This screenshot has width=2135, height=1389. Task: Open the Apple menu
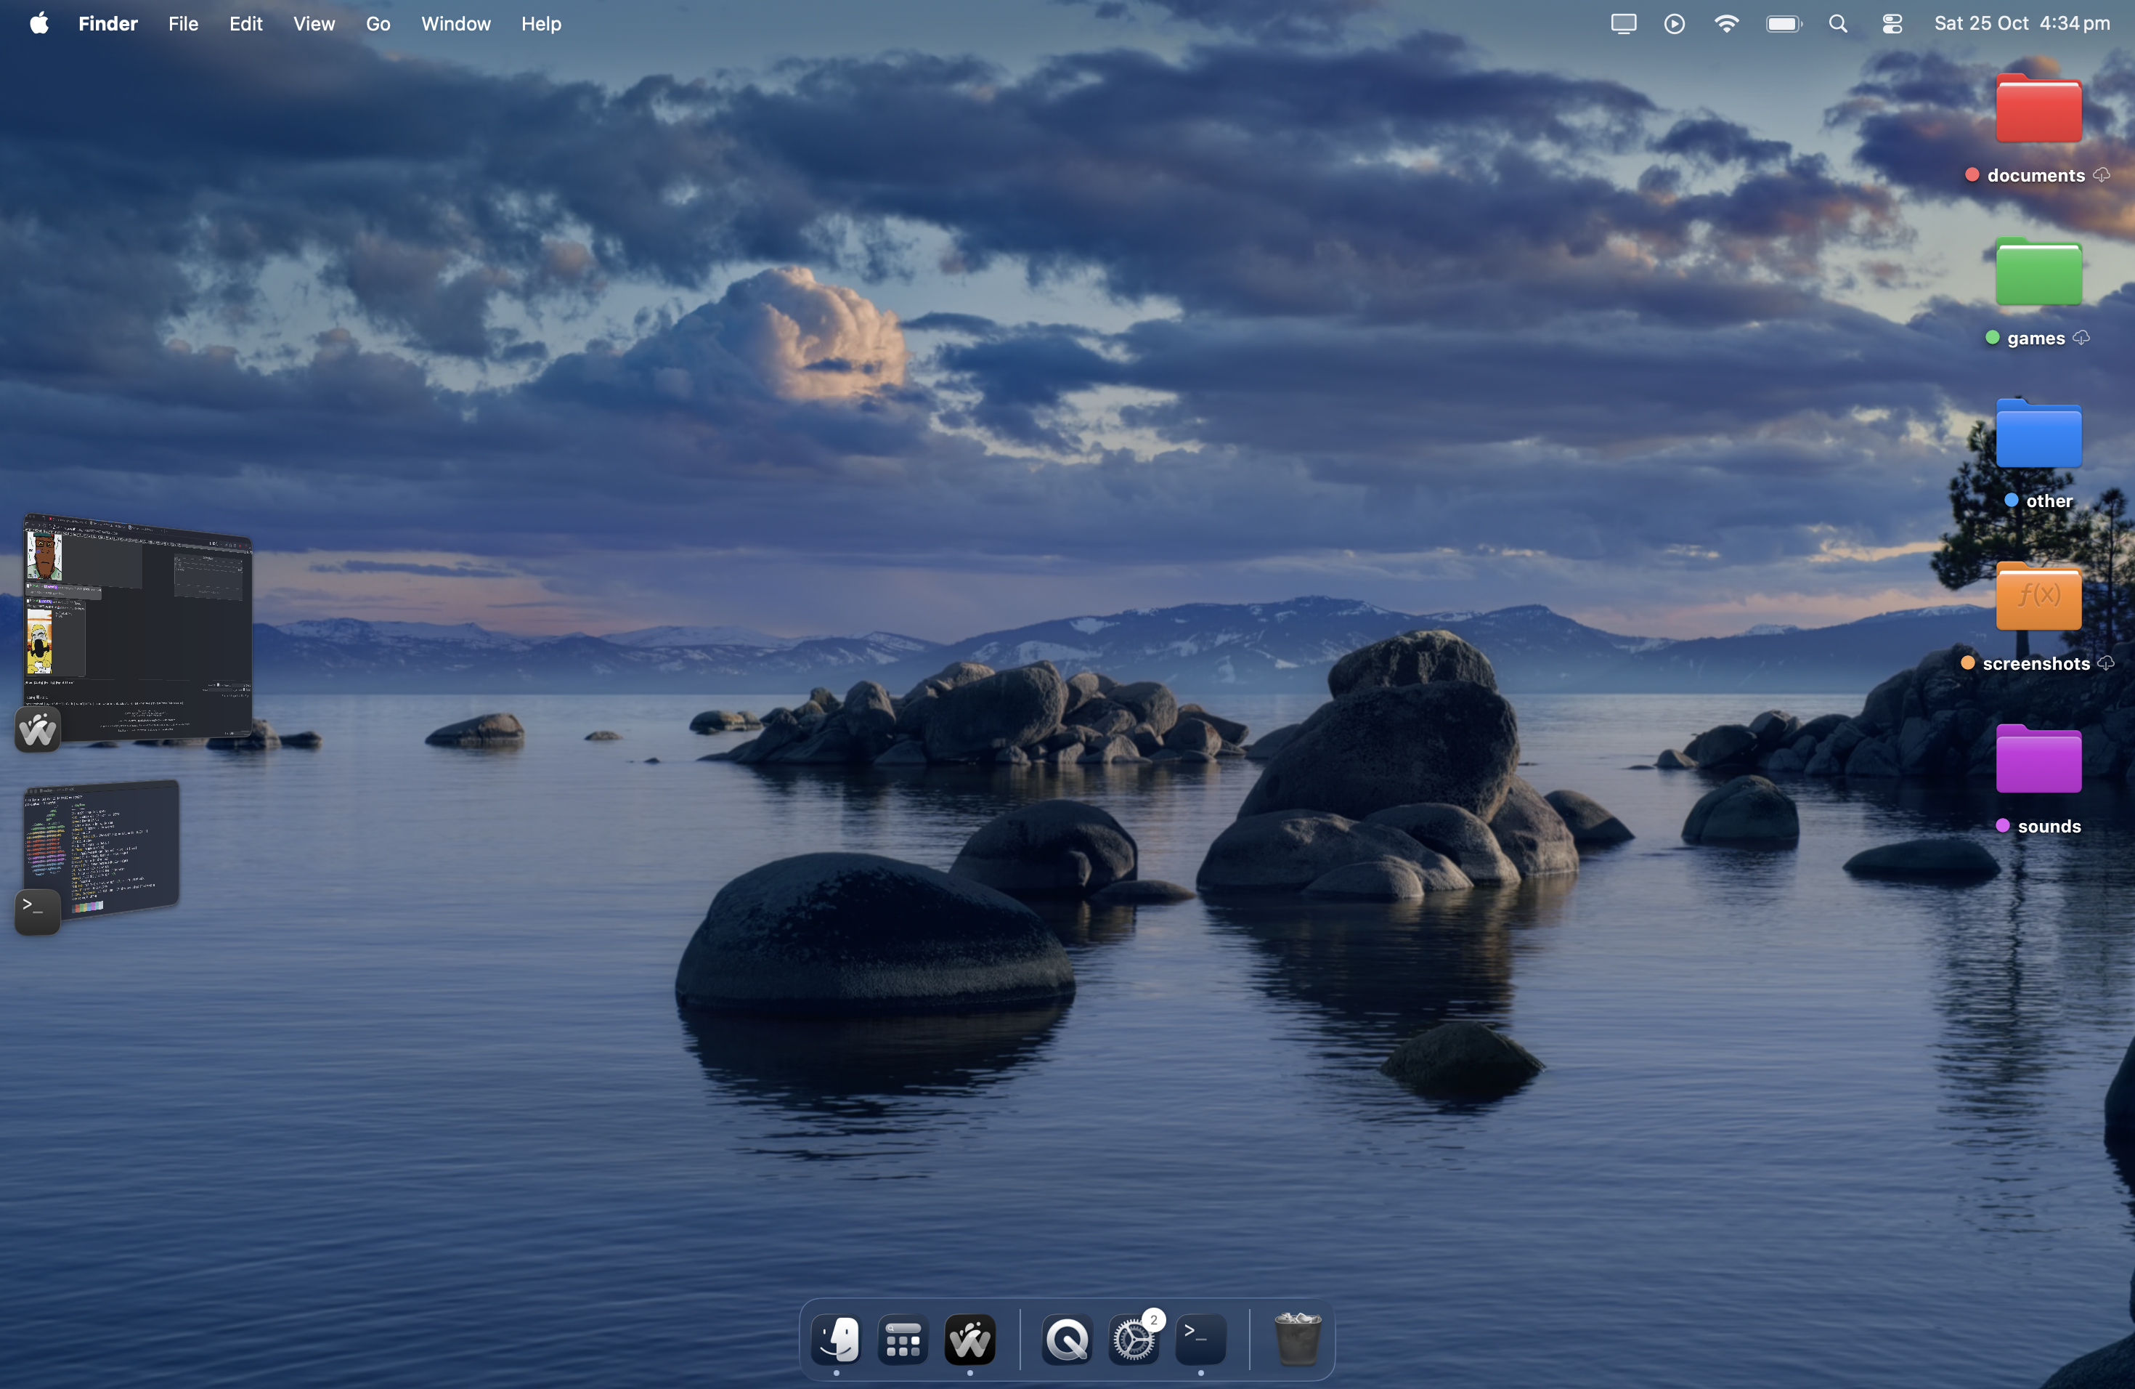coord(38,24)
